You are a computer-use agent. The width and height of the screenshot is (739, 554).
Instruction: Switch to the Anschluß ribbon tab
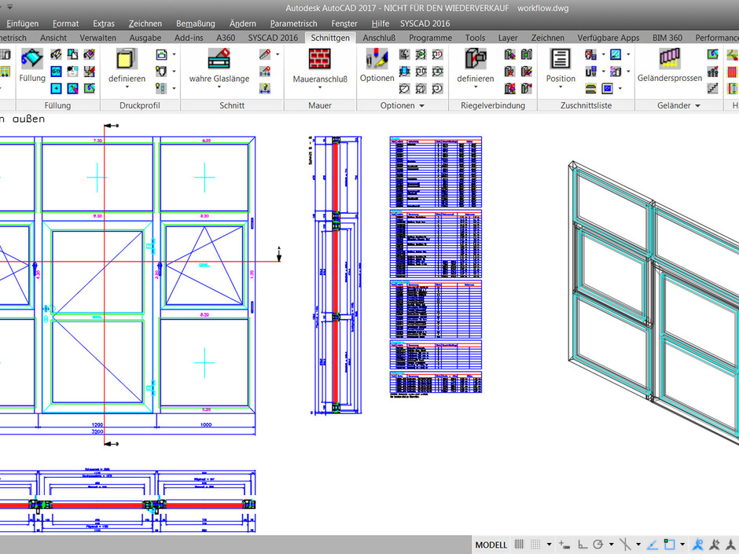click(x=379, y=38)
